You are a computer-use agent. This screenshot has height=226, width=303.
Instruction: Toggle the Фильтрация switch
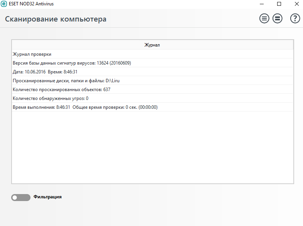pyautogui.click(x=21, y=198)
